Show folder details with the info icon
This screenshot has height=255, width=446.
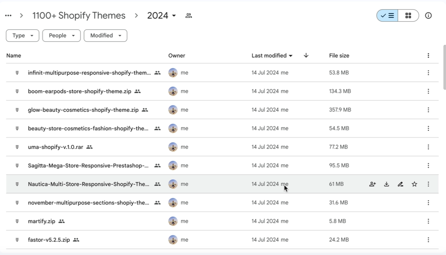pyautogui.click(x=428, y=15)
